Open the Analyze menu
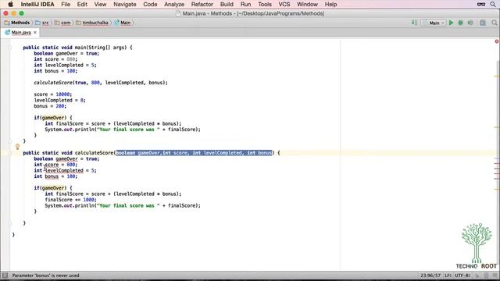This screenshot has height=281, width=500. coord(174,4)
